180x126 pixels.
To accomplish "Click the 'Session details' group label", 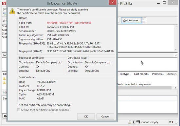I will pyautogui.click(x=27, y=77).
